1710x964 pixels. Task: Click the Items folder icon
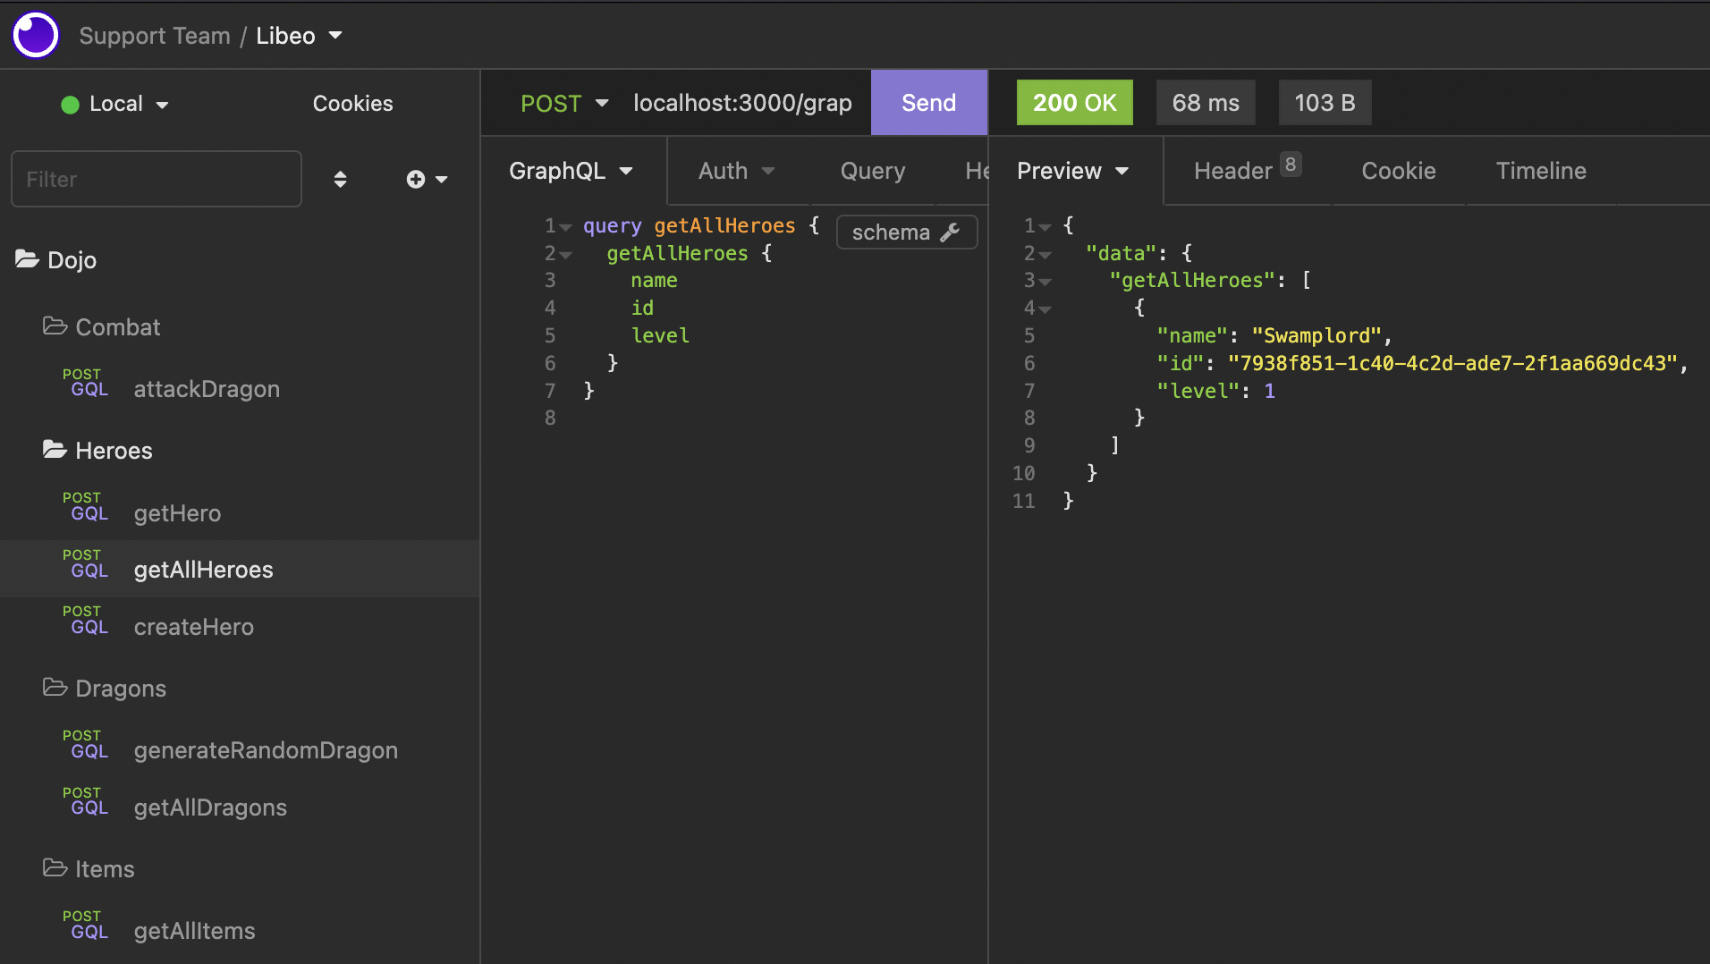coord(55,868)
